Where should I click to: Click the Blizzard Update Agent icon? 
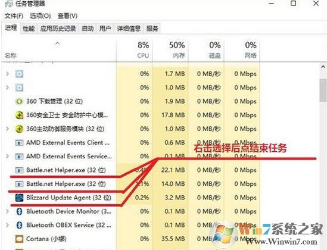(x=20, y=198)
